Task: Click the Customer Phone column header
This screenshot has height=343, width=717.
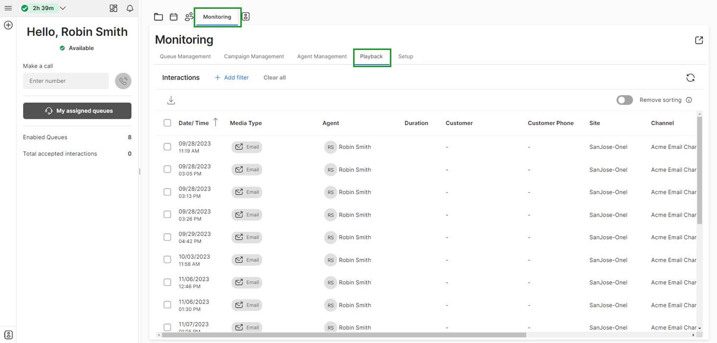Action: 551,123
